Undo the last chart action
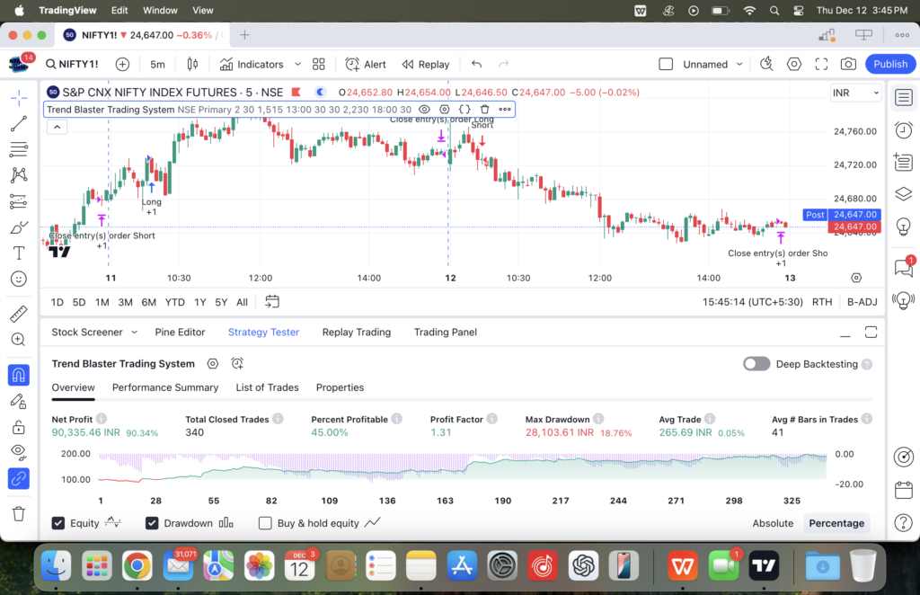This screenshot has height=595, width=920. coord(476,64)
